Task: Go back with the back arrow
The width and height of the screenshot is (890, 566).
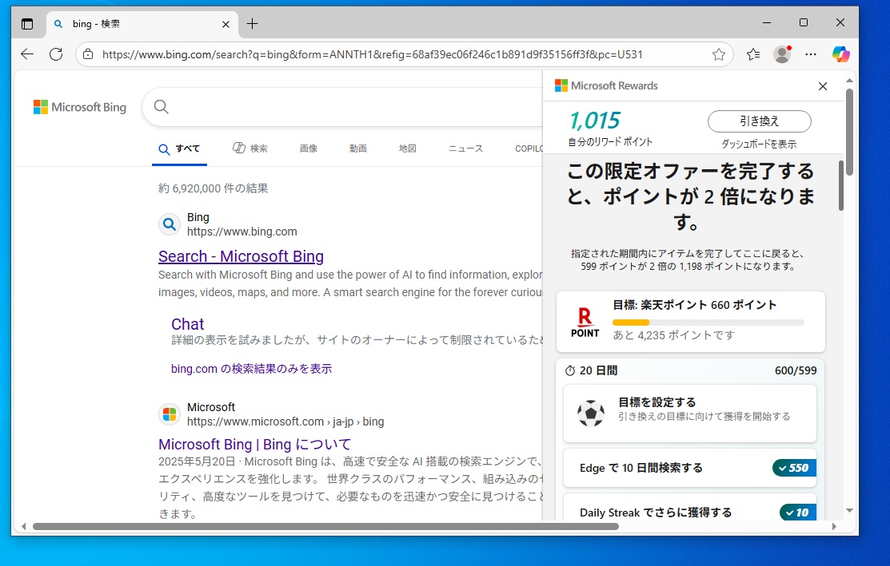Action: click(x=27, y=54)
